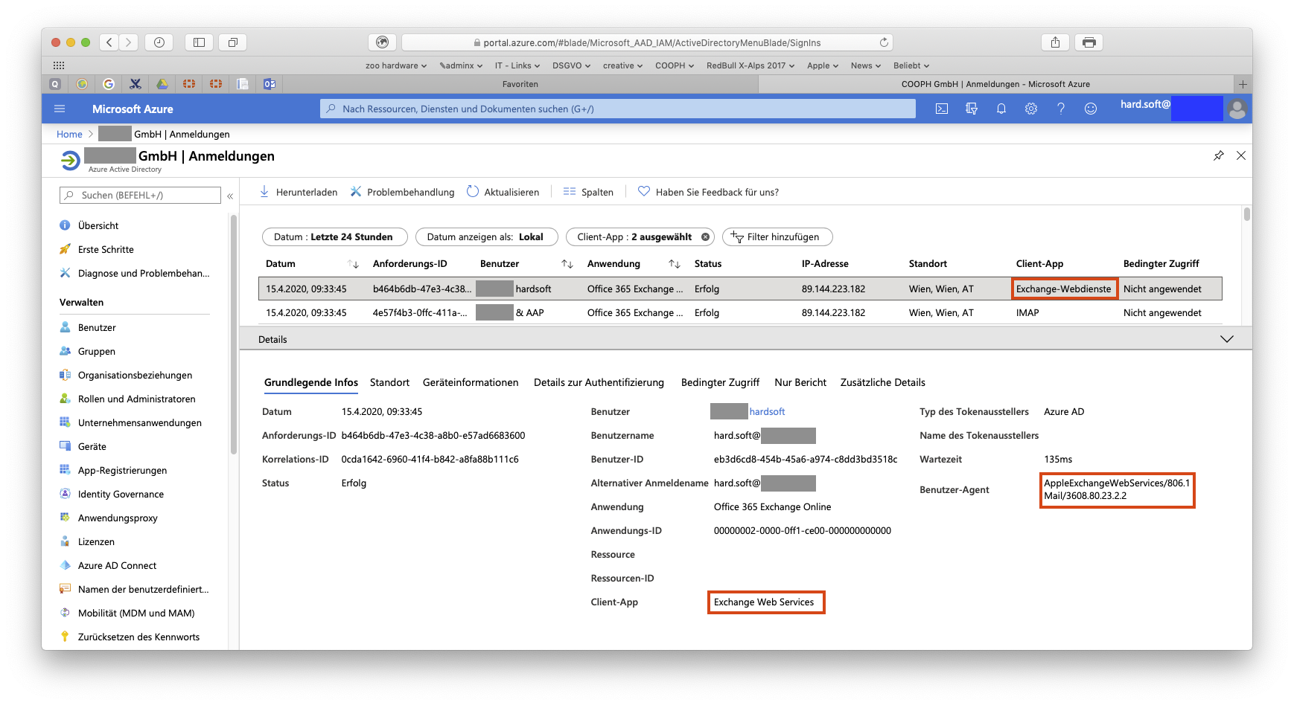Open the portal hamburger menu
The width and height of the screenshot is (1294, 705).
59,109
